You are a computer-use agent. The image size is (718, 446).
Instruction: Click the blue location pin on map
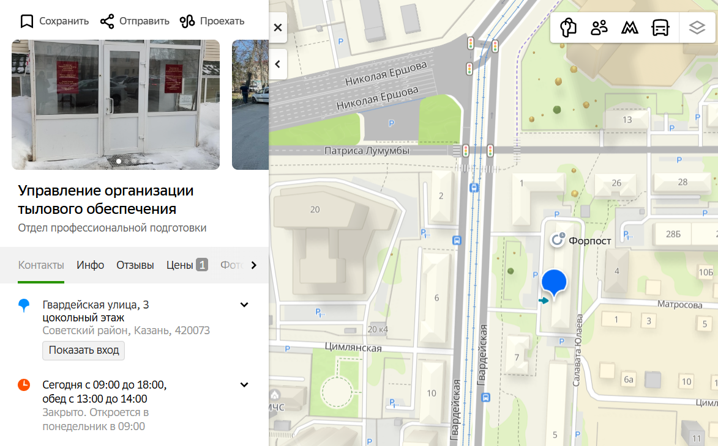click(554, 283)
